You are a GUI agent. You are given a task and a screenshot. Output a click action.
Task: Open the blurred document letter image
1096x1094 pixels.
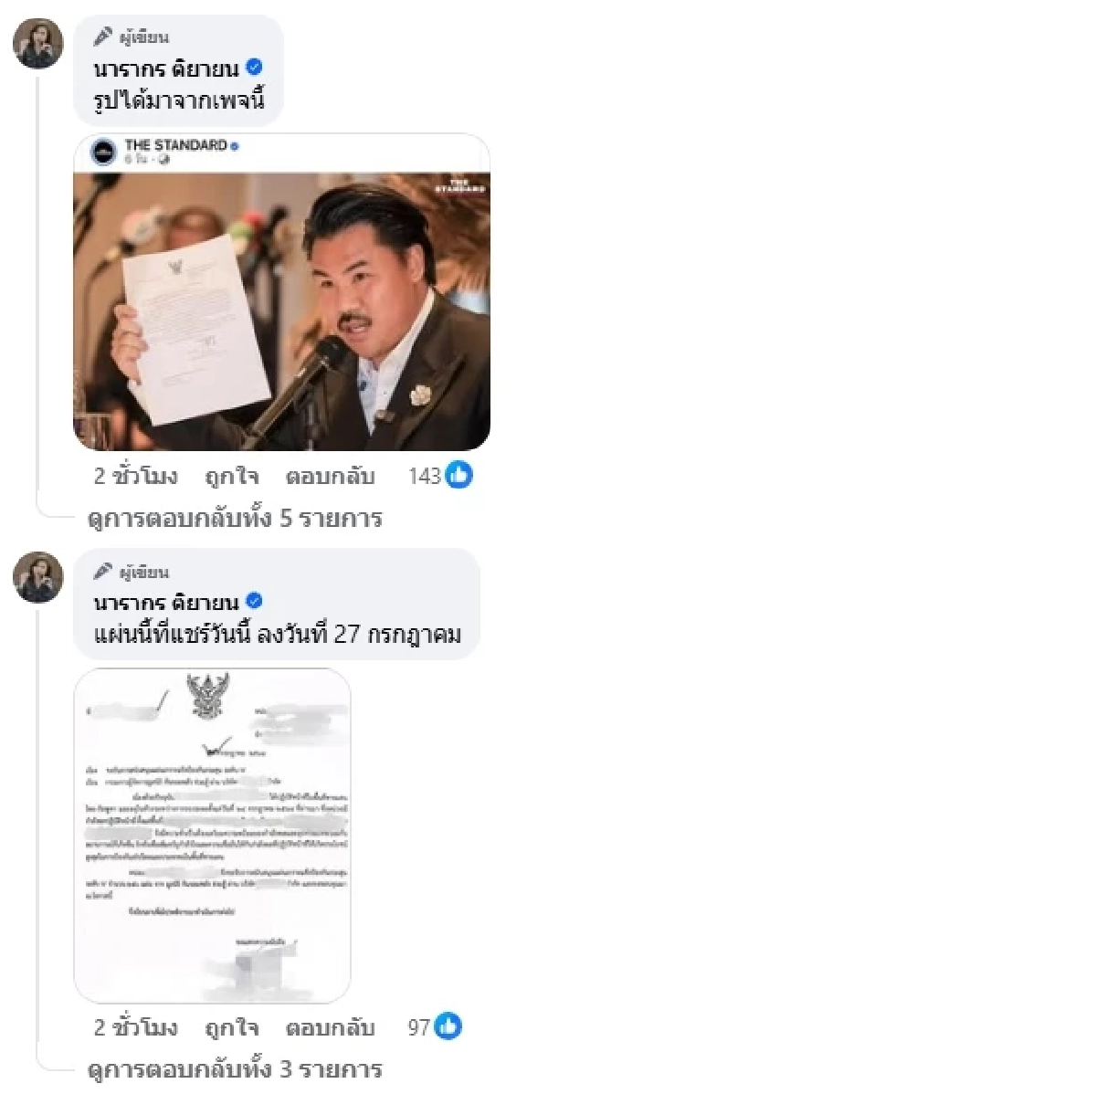point(212,836)
